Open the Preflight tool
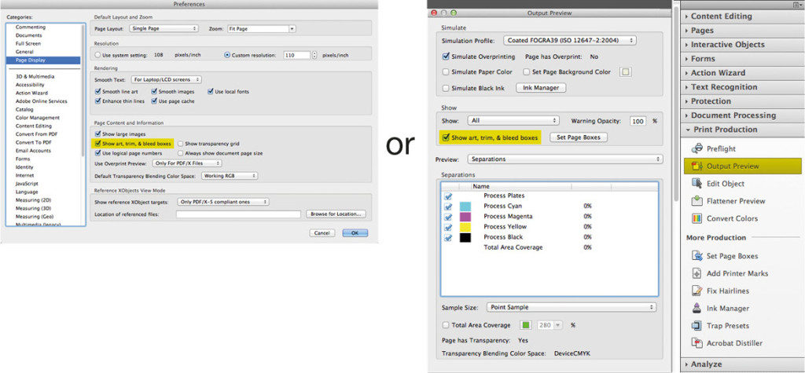805x373 pixels. point(714,148)
